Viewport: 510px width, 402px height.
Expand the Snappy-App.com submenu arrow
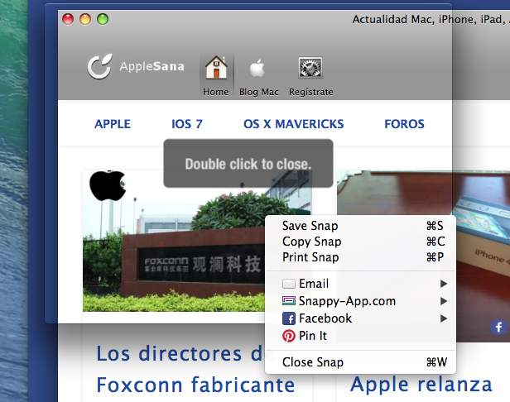(x=443, y=301)
